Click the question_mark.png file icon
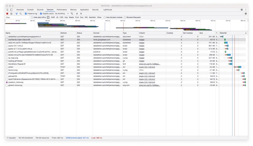 [x=7, y=82]
